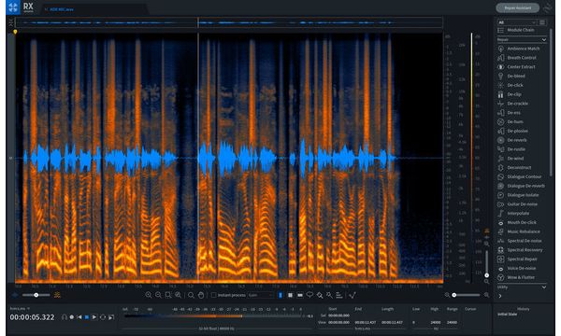Adjust the vertical frequency zoom slider

coord(486,264)
